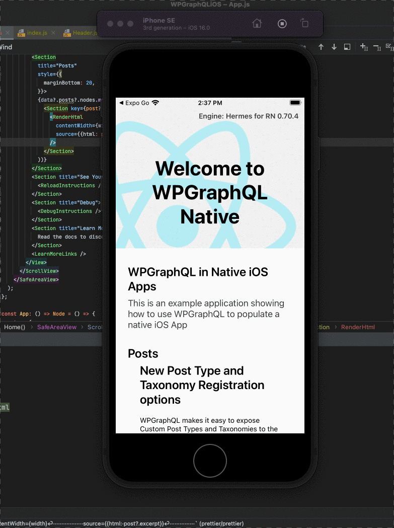This screenshot has height=528, width=394.
Task: Click the simulator rotate device icon
Action: tap(304, 23)
